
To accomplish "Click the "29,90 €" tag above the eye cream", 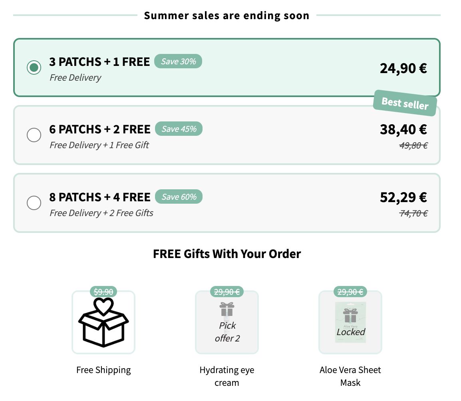I will pyautogui.click(x=227, y=292).
